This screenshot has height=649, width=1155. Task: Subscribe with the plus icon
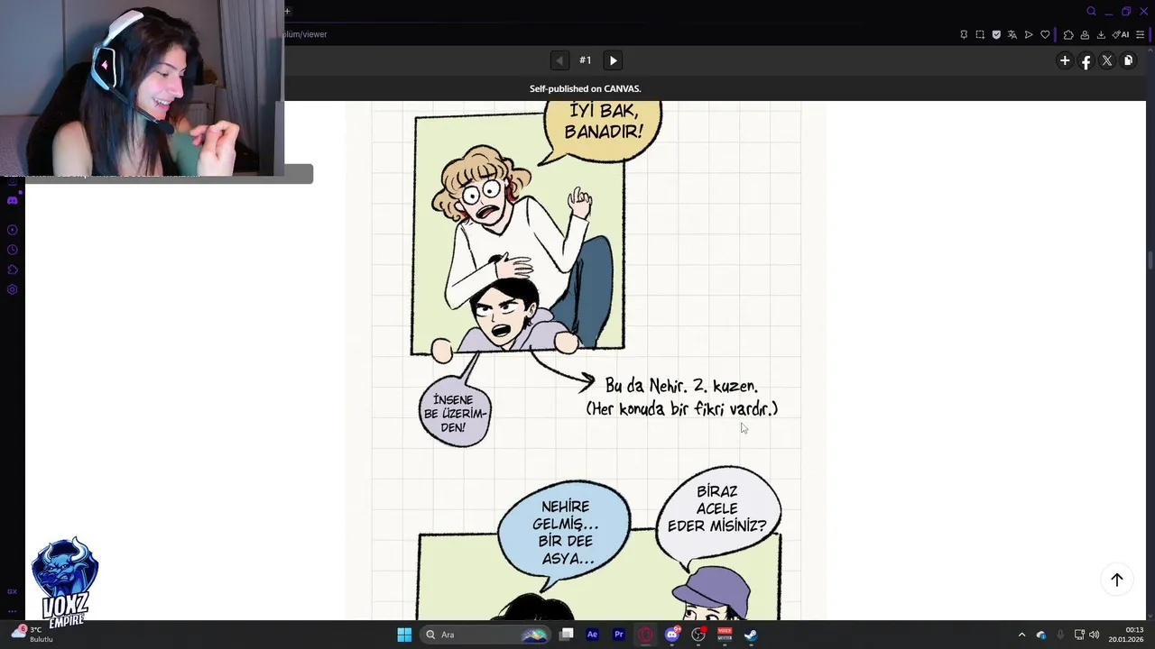(x=1065, y=60)
